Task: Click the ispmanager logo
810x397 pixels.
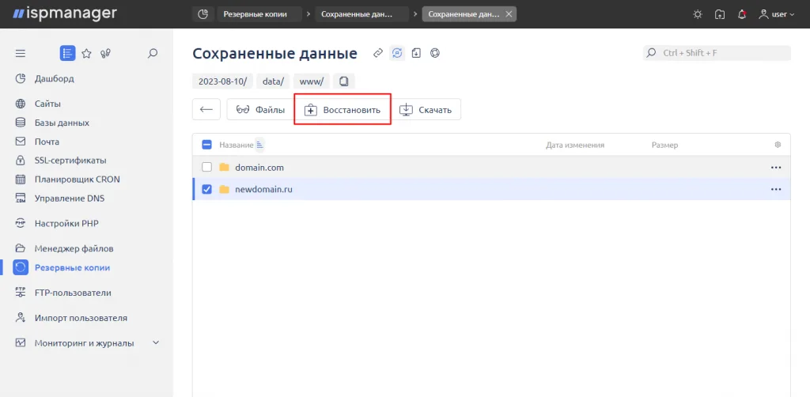Action: pyautogui.click(x=65, y=14)
